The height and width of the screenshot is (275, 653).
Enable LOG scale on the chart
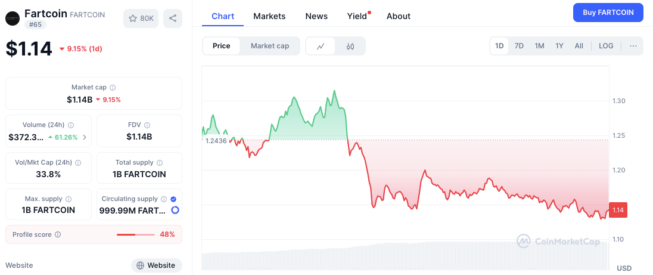[606, 46]
